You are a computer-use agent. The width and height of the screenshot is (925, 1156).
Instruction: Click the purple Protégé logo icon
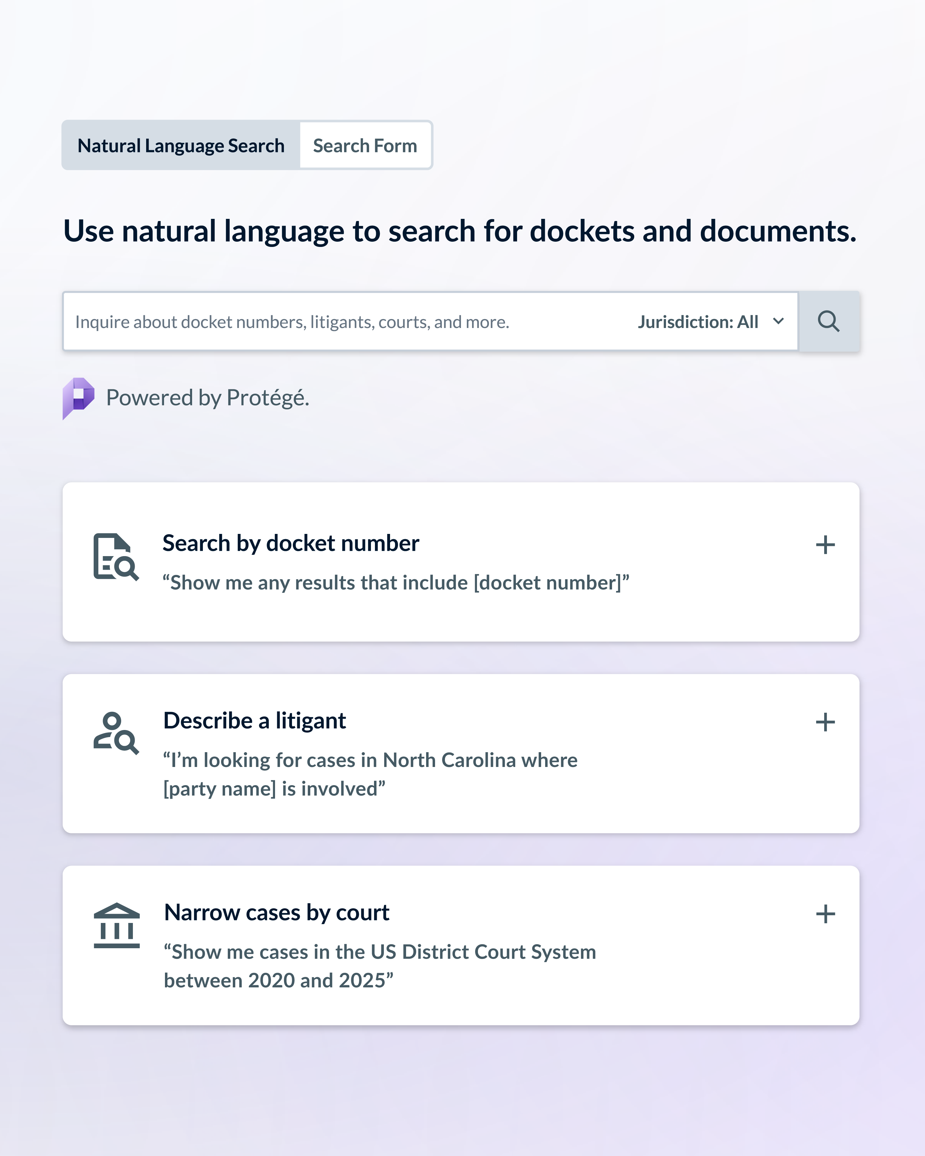click(78, 398)
